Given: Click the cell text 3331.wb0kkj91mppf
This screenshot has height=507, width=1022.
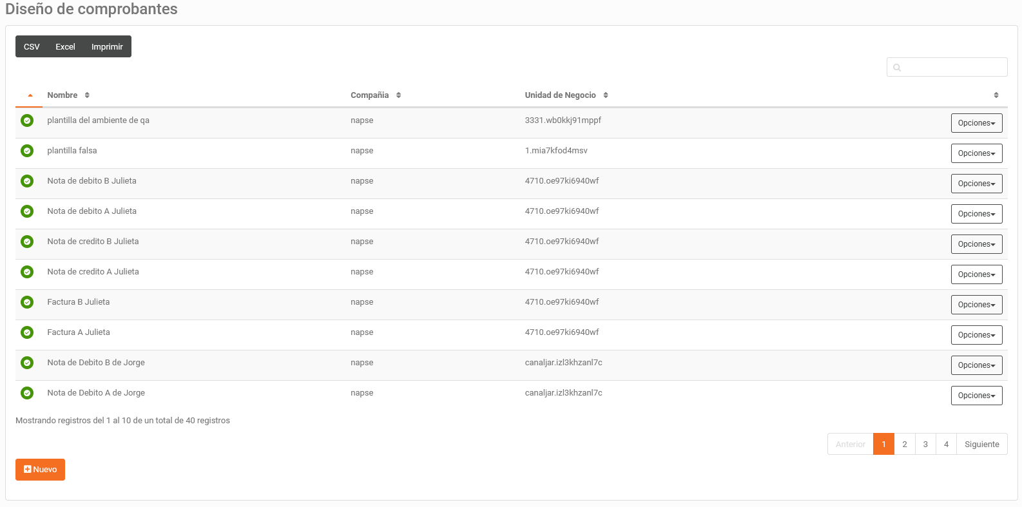Looking at the screenshot, I should tap(563, 120).
